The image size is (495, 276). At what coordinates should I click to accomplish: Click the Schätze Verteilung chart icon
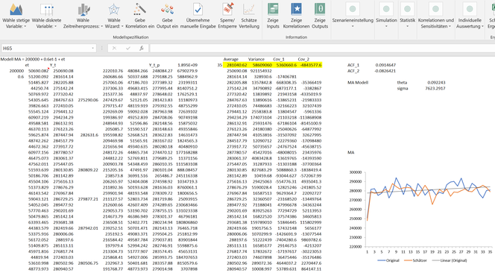(249, 10)
